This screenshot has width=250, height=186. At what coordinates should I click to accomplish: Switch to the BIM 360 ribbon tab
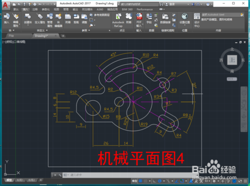click(x=127, y=9)
